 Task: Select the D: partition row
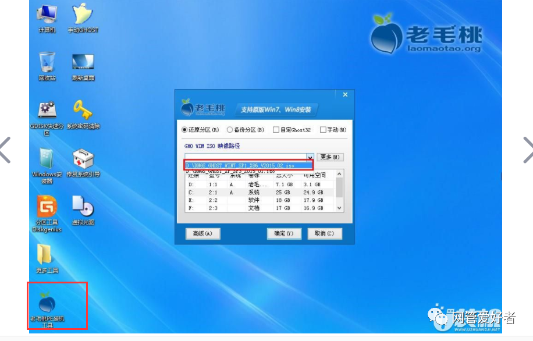click(x=260, y=184)
